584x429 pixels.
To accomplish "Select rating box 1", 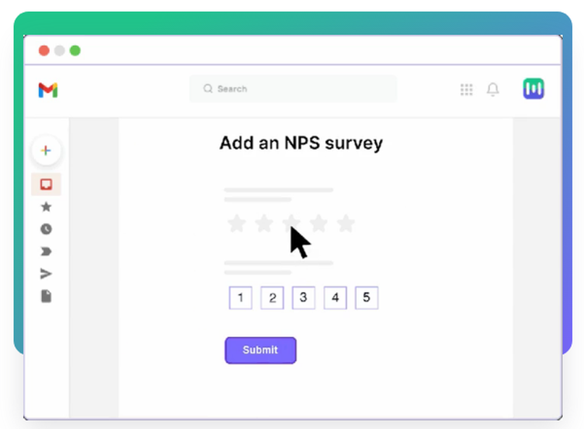I will (x=241, y=298).
